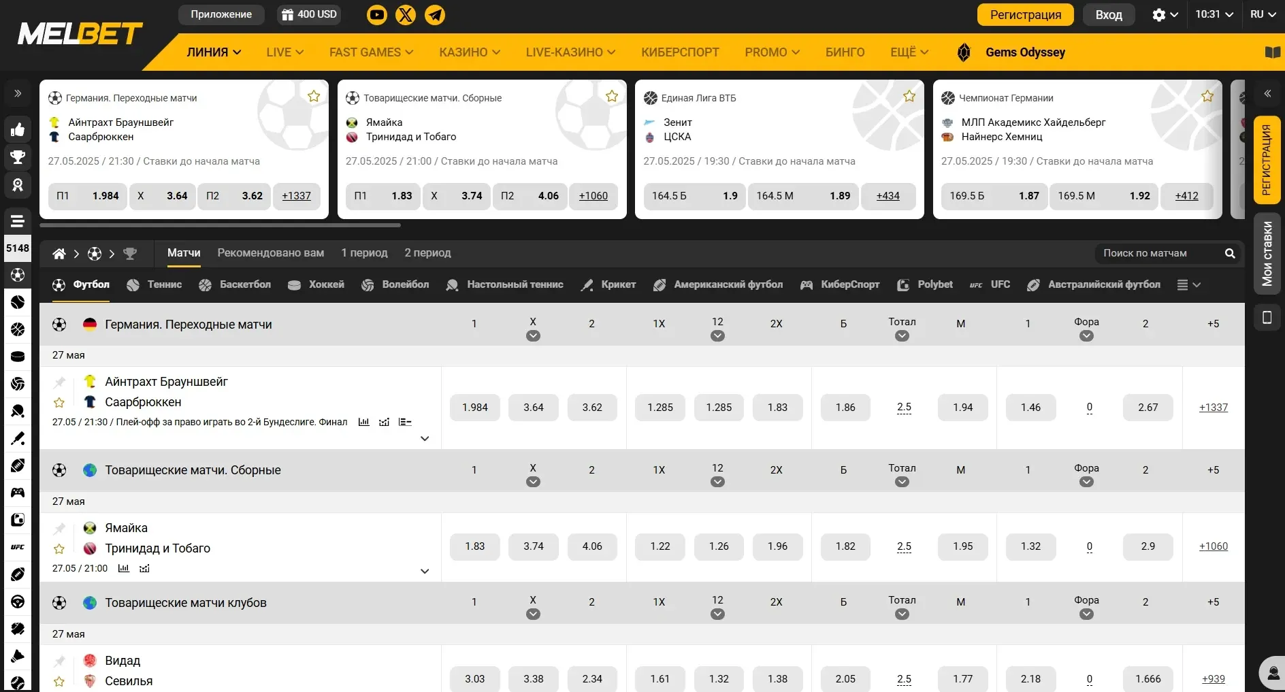Open the RU language dropdown

click(x=1263, y=14)
